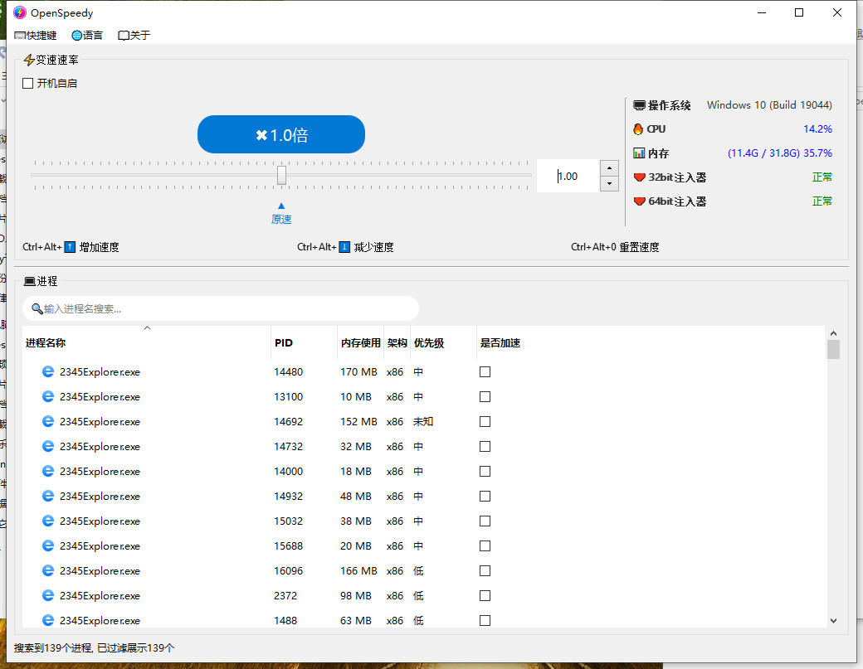Click the heart icon for 64bit注入器
The height and width of the screenshot is (669, 863).
click(639, 201)
